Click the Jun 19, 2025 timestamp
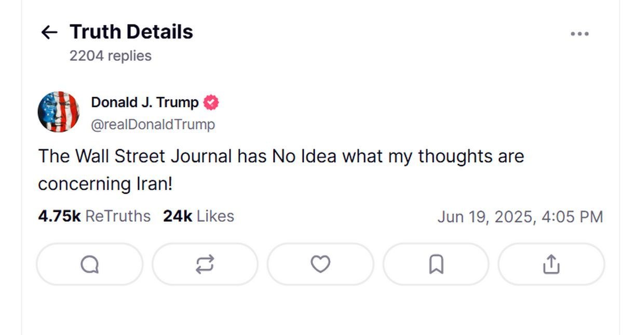This screenshot has width=623, height=335. pyautogui.click(x=520, y=217)
